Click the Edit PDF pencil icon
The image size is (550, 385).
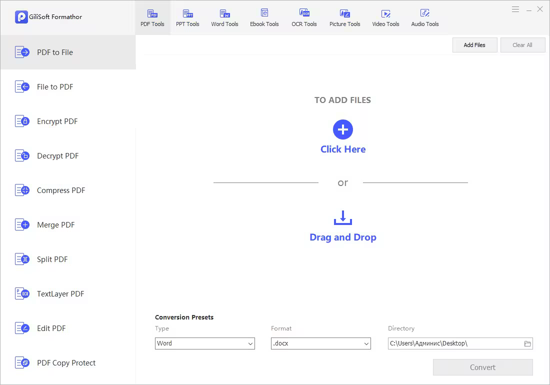[22, 328]
